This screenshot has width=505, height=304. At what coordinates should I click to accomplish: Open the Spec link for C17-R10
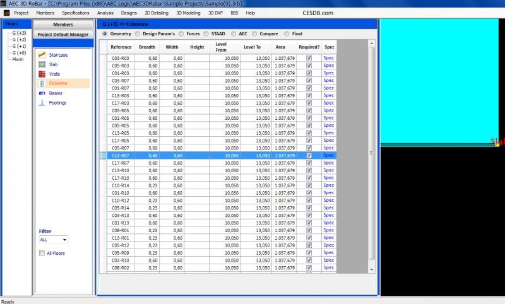click(x=328, y=178)
